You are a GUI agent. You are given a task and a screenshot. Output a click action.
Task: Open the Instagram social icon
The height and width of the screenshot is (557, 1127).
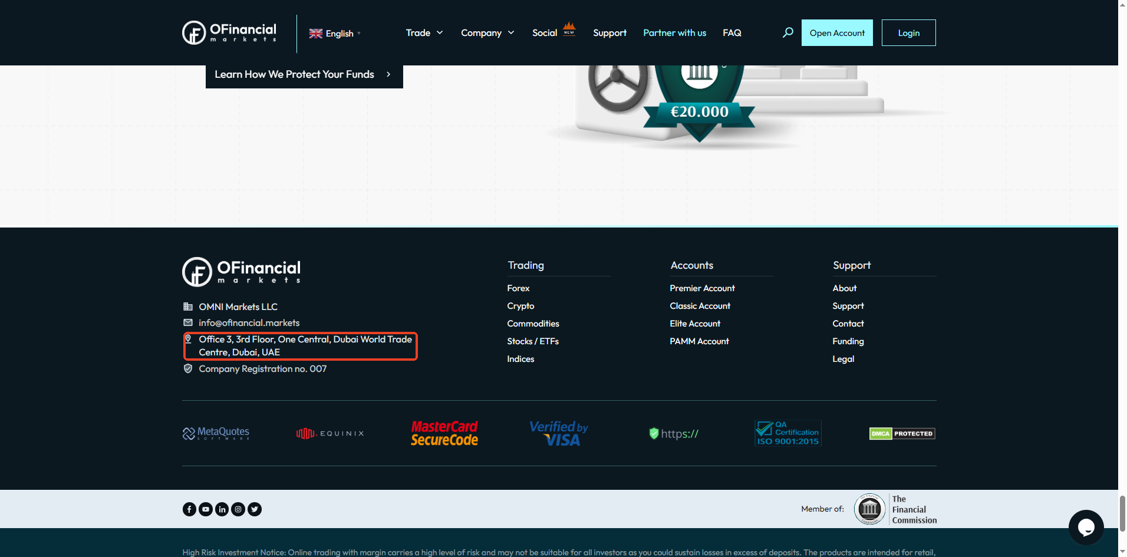(x=238, y=509)
